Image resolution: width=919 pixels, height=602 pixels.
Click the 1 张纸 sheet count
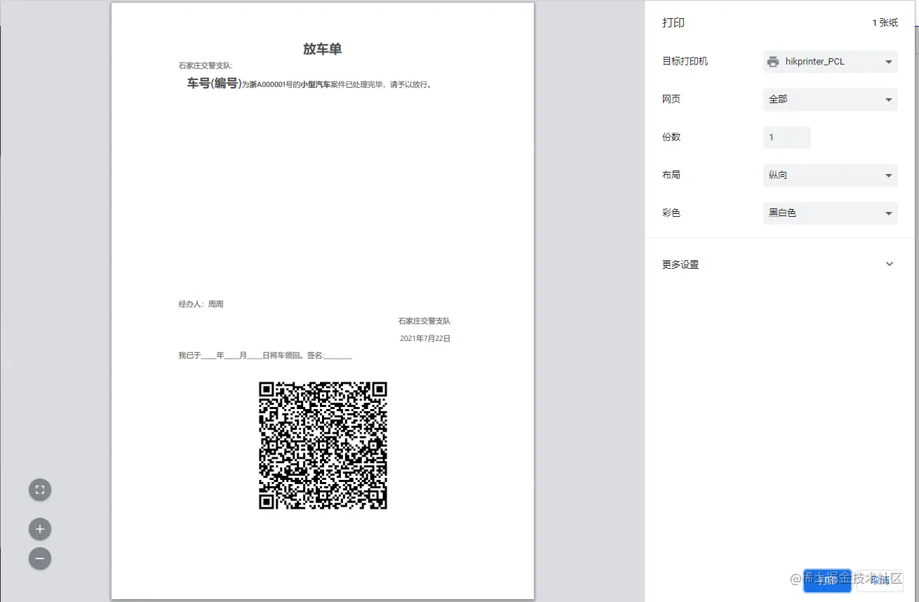click(885, 23)
